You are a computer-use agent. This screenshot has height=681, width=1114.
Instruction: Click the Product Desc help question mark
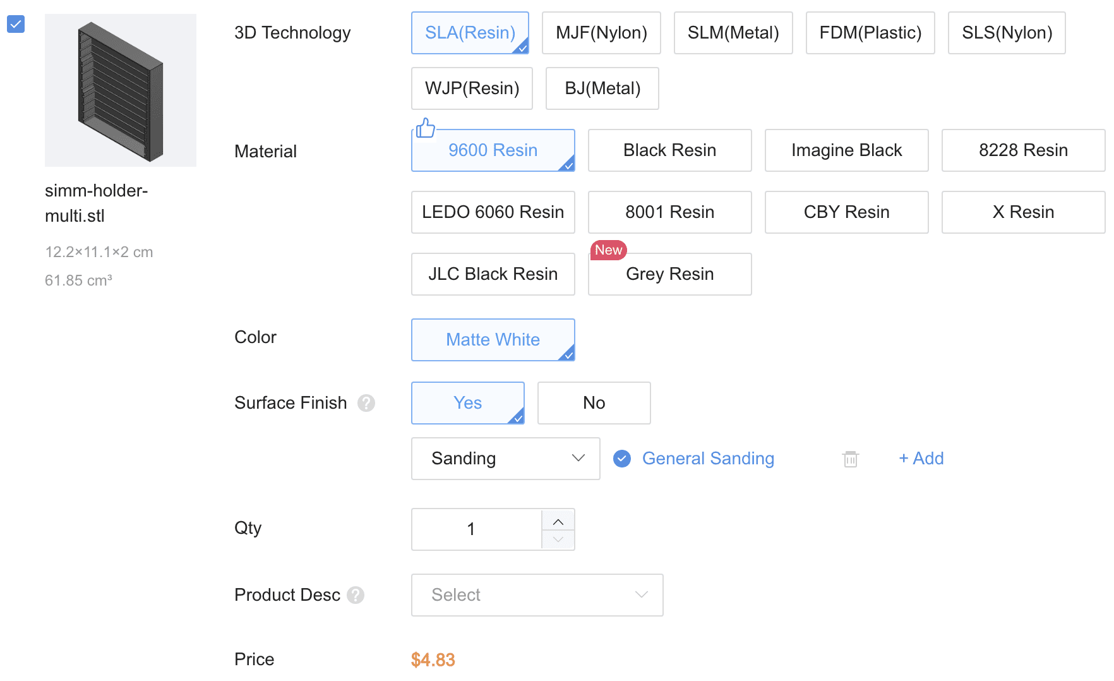[356, 595]
